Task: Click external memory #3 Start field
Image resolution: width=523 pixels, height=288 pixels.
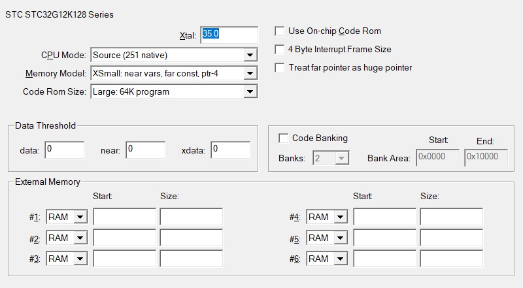Action: click(x=124, y=259)
